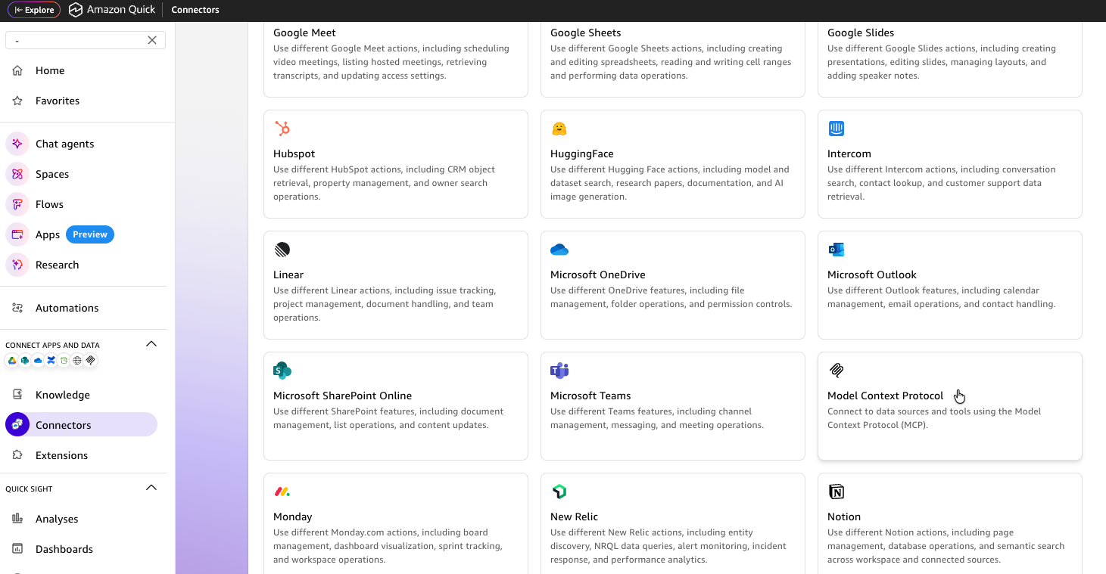Open Favorites using the star icon

point(17,101)
